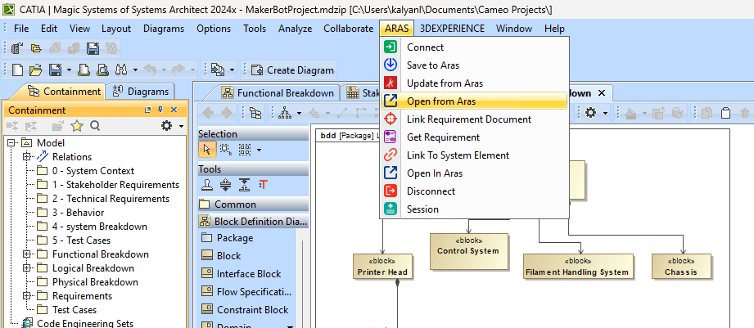Click the gear options icon in Containment panel

click(166, 126)
